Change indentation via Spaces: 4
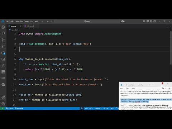The width and height of the screenshot is (172, 129). [x=98, y=109]
